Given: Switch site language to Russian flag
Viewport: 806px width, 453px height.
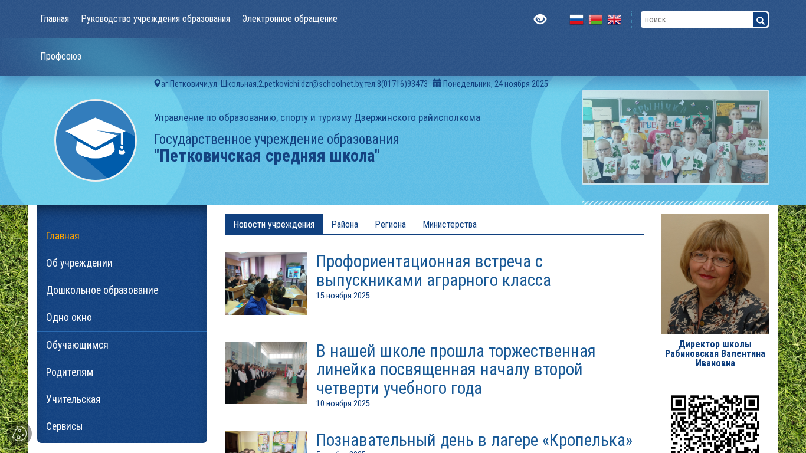Looking at the screenshot, I should [576, 19].
